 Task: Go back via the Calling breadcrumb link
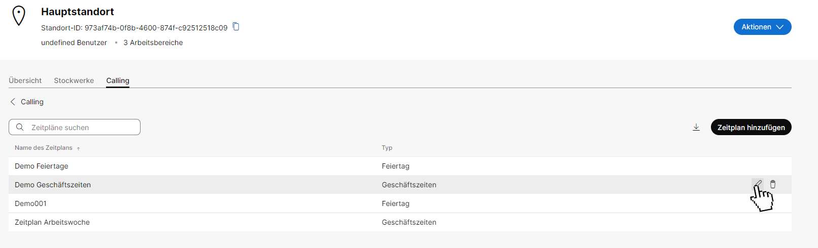32,102
